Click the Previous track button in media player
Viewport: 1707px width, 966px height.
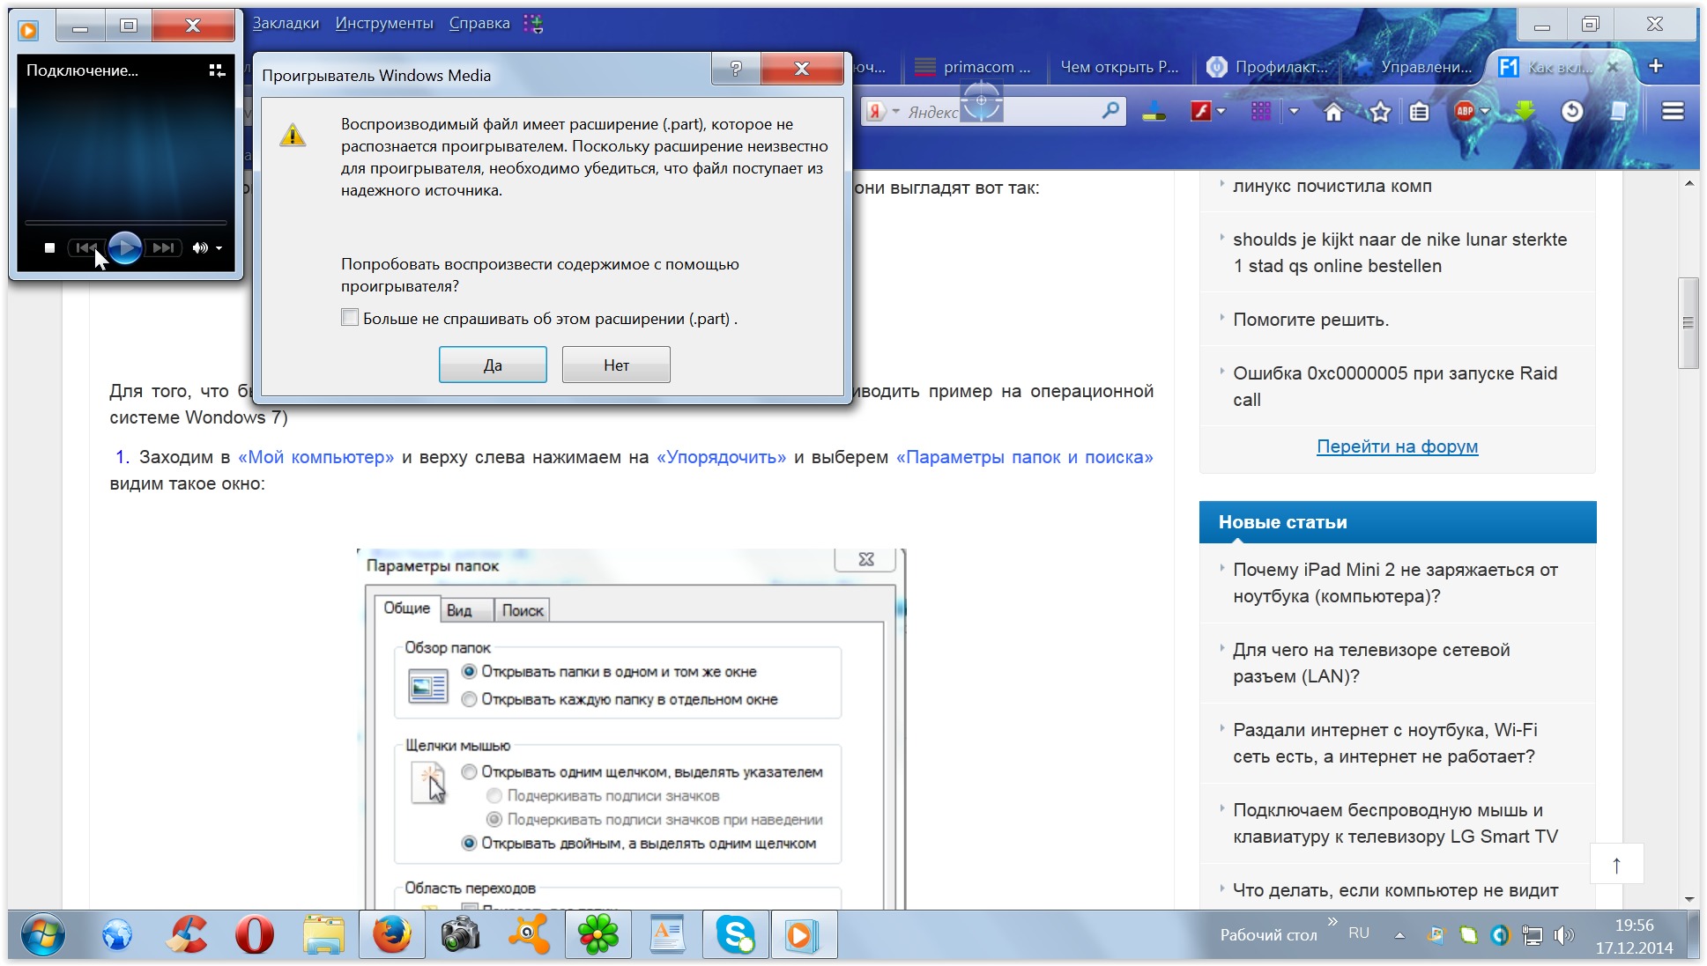pos(86,248)
